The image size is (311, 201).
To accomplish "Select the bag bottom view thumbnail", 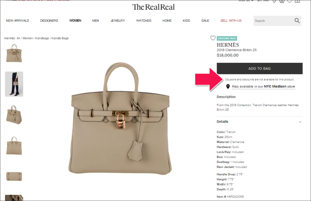I will pyautogui.click(x=14, y=177).
